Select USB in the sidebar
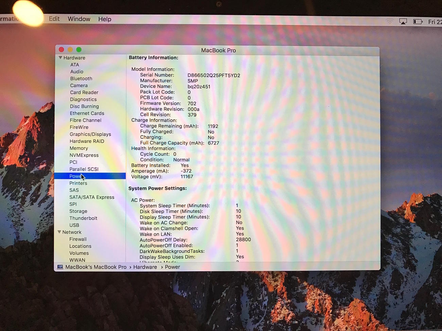The height and width of the screenshot is (331, 442). pyautogui.click(x=74, y=225)
